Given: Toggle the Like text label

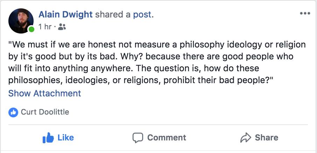Looking at the screenshot, I should tap(65, 138).
